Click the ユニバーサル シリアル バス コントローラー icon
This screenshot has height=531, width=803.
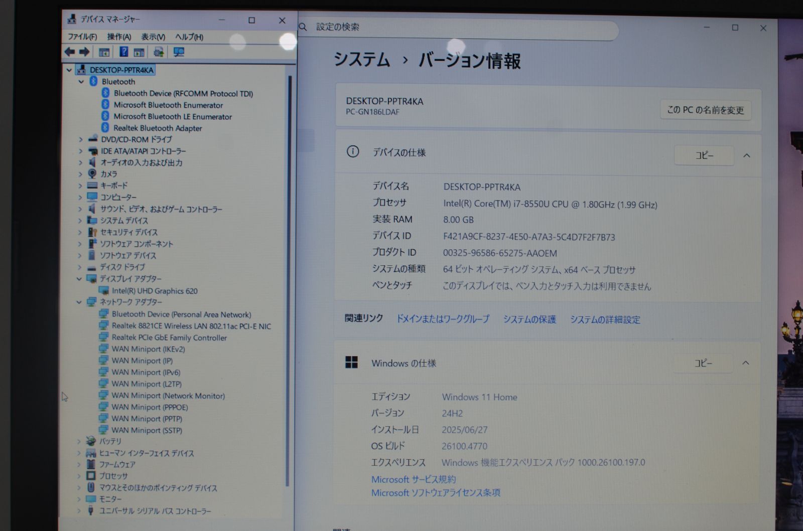click(x=91, y=511)
